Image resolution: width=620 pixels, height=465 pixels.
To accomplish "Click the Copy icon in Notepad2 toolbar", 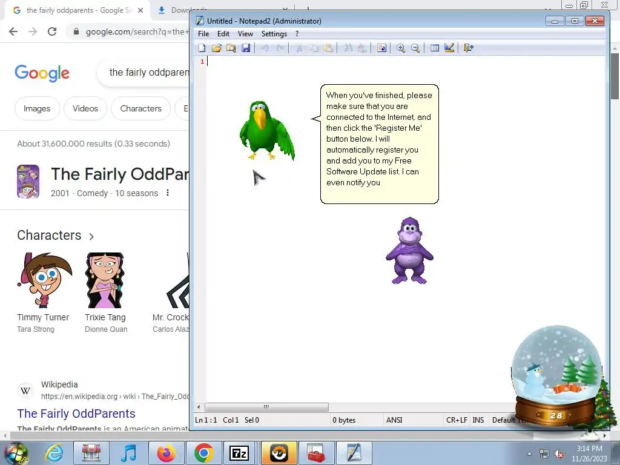I will 314,48.
